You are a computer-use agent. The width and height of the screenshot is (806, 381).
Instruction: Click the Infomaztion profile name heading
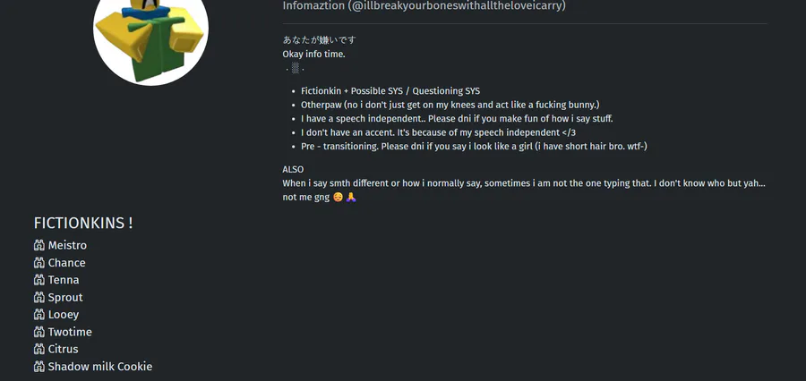tap(424, 5)
